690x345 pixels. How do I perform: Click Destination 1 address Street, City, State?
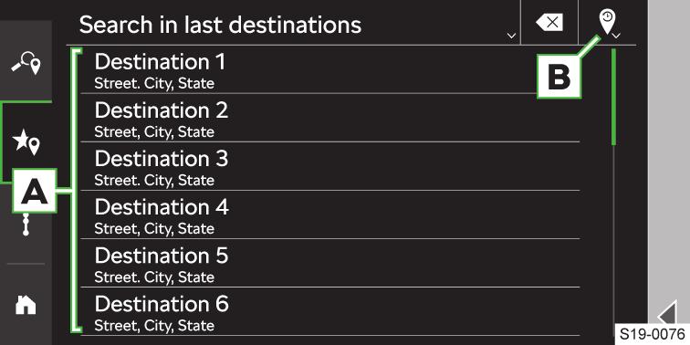(154, 84)
